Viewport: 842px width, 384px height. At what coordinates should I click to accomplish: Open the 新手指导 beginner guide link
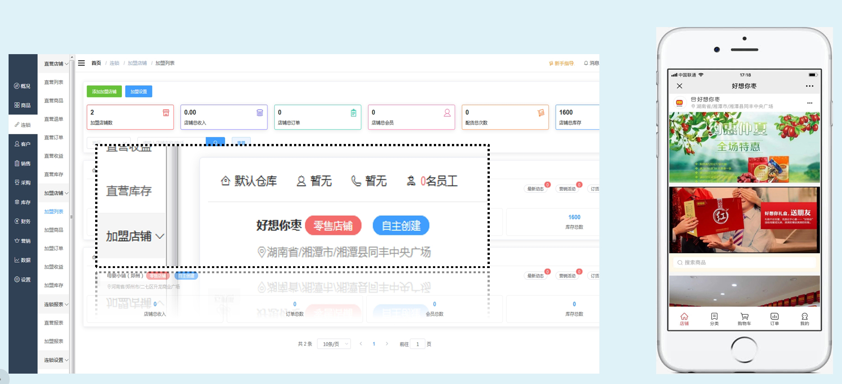[561, 64]
